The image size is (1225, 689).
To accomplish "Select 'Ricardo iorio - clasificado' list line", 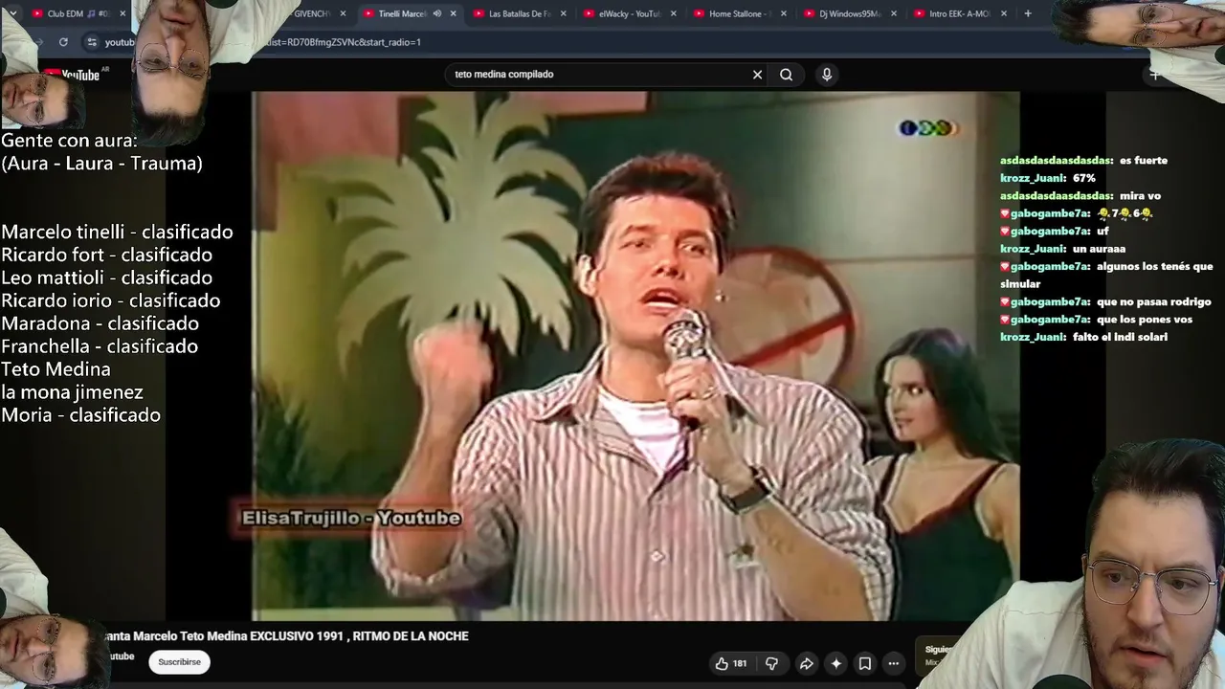I will tap(110, 300).
